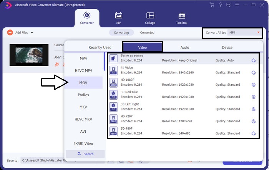Switch to the MV tab
This screenshot has height=170, width=269.
[118, 18]
